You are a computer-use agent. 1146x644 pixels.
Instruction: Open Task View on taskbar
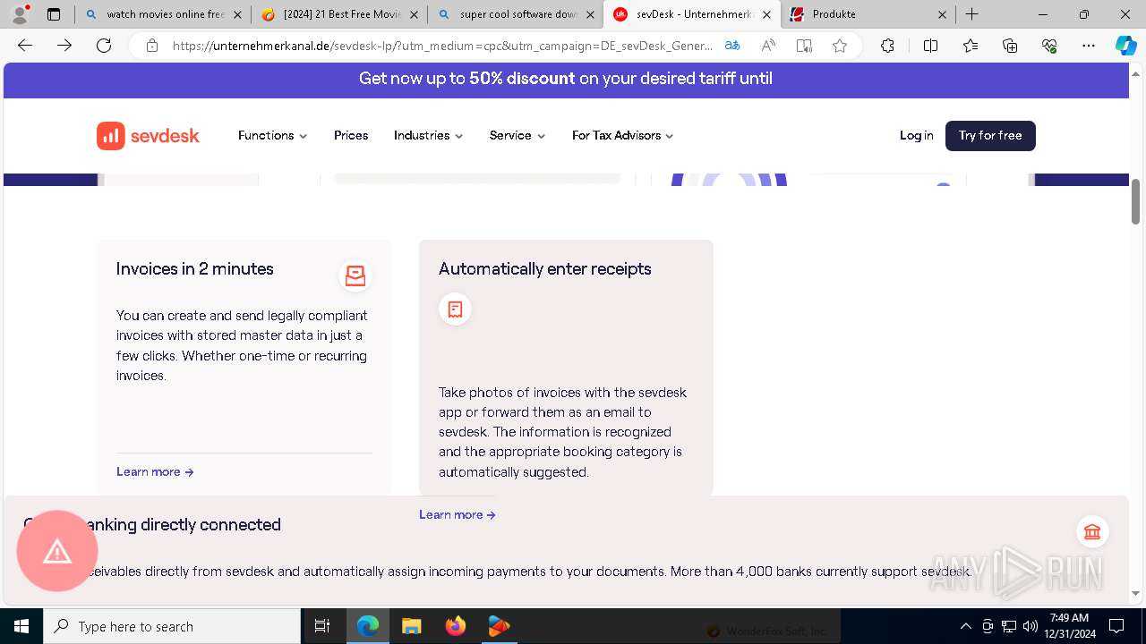[x=322, y=626]
